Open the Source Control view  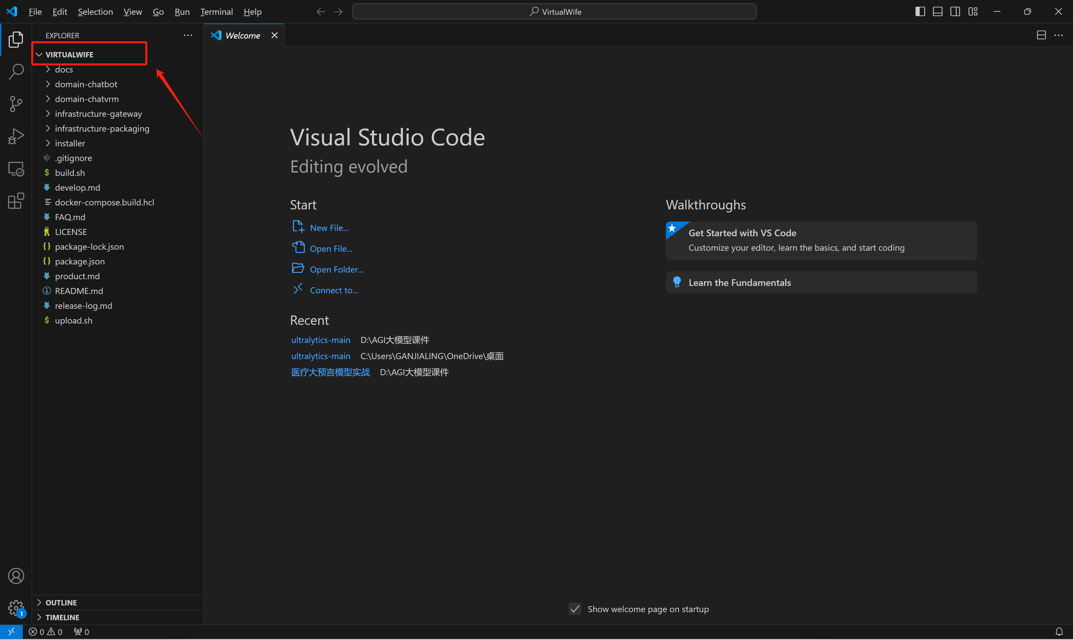click(16, 104)
